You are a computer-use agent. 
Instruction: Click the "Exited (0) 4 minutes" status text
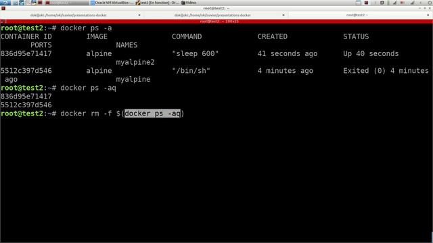click(x=386, y=71)
